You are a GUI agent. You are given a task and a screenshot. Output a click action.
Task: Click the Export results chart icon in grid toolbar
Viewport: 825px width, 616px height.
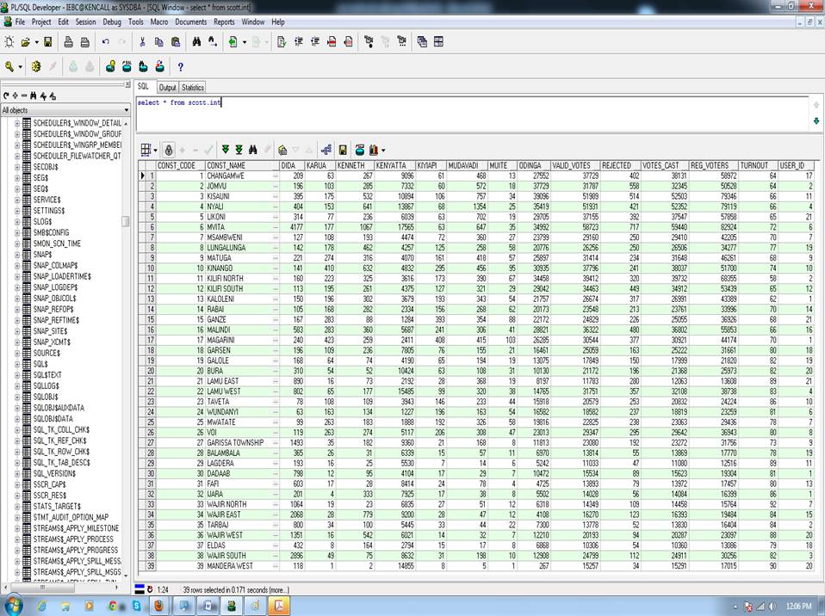(x=374, y=150)
